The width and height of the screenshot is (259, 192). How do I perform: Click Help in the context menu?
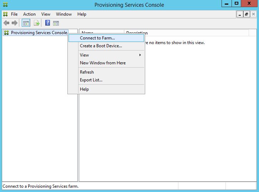[x=106, y=89]
